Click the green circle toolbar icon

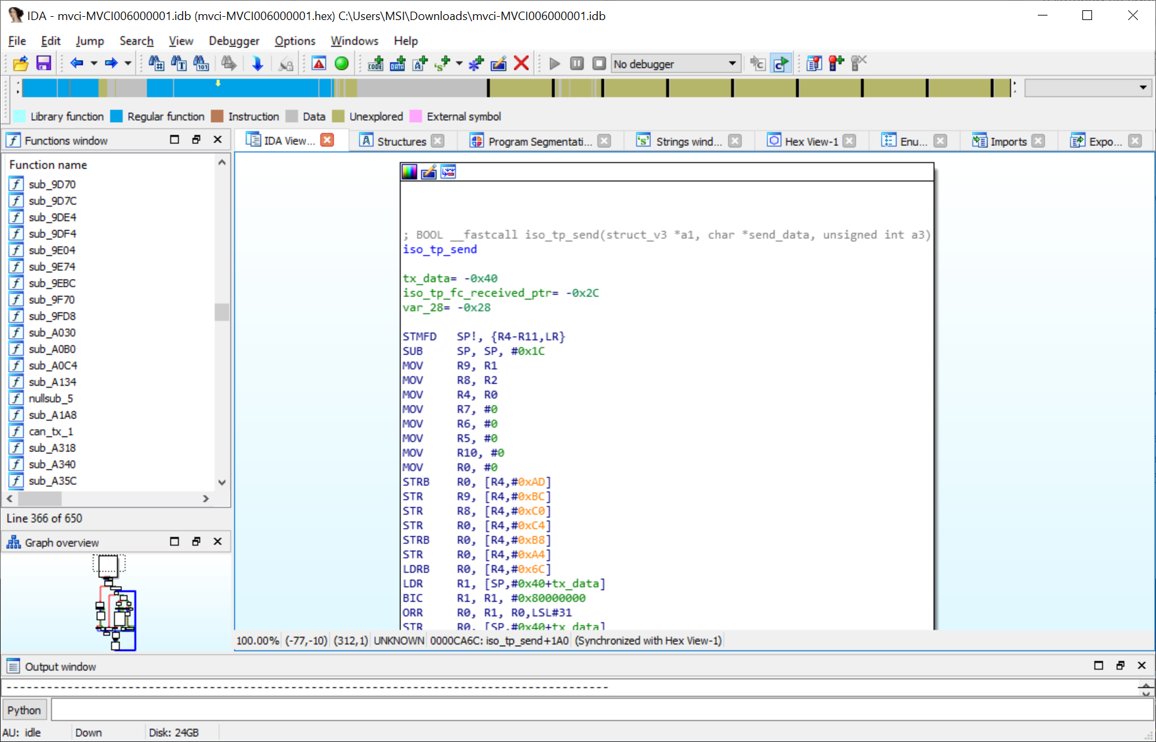tap(342, 63)
